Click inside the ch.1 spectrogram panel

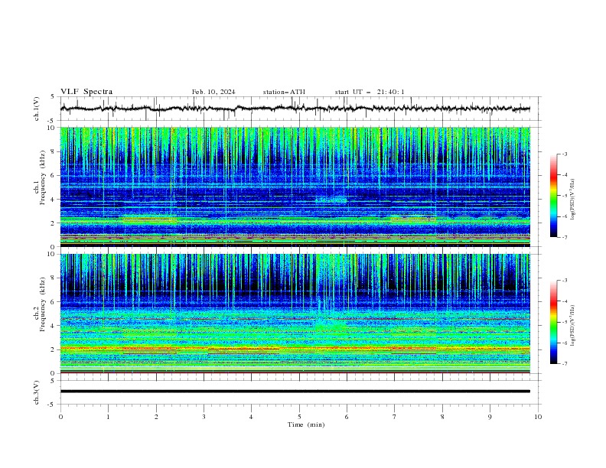tap(295, 187)
